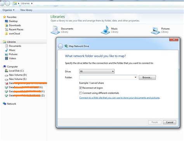Click the Libraries folder icon in the sidebar
Image resolution: width=184 pixels, height=141 pixels.
(x=5, y=42)
